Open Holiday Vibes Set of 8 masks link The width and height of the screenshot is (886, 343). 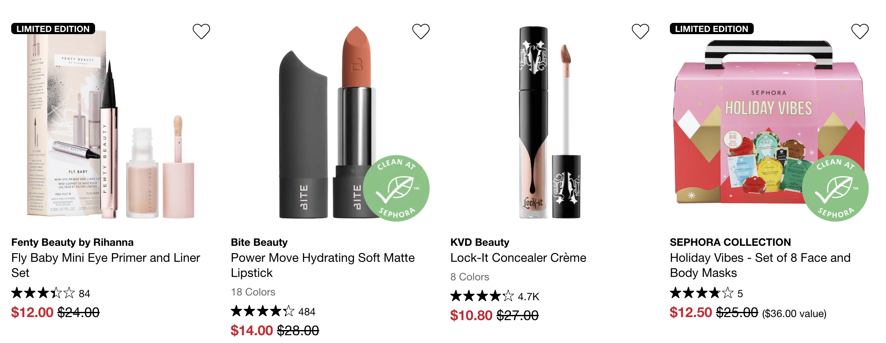pyautogui.click(x=760, y=265)
